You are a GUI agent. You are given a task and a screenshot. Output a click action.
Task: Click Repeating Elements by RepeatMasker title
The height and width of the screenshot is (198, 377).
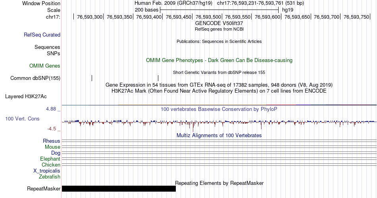pos(219,183)
